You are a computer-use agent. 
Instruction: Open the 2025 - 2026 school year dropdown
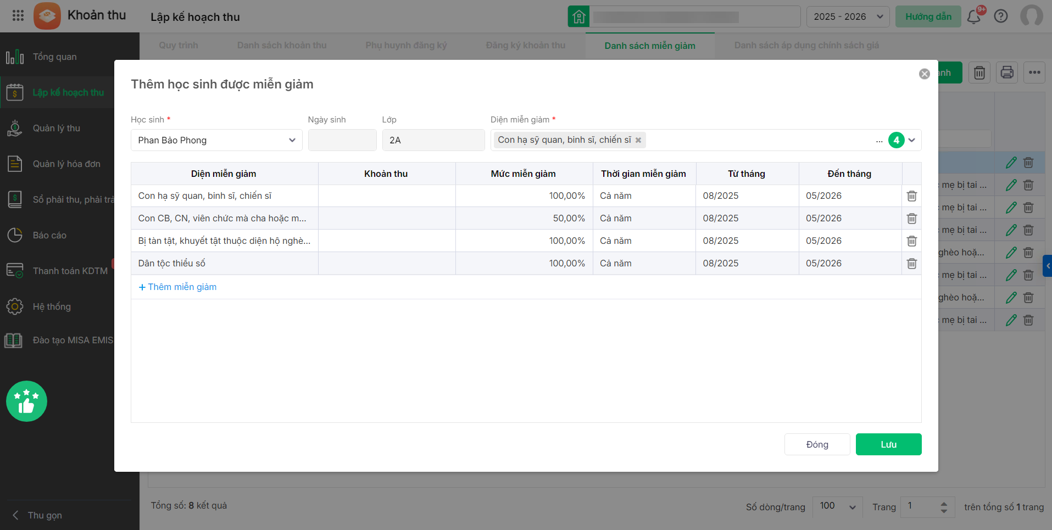pyautogui.click(x=848, y=16)
